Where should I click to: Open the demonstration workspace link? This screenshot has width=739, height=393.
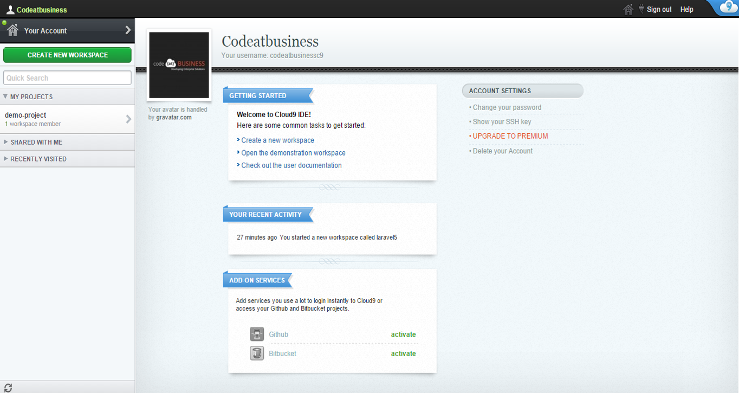(293, 153)
